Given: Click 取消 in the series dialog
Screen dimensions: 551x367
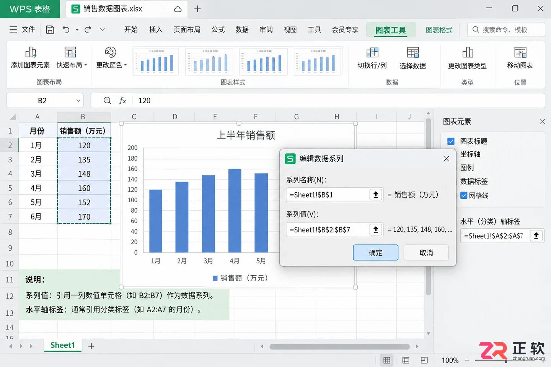Looking at the screenshot, I should coord(426,253).
